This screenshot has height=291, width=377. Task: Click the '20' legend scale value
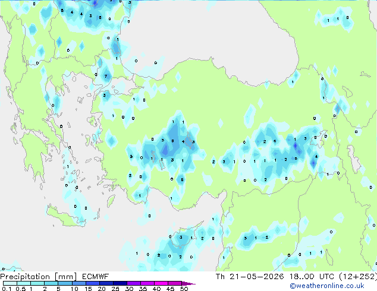pos(102,289)
